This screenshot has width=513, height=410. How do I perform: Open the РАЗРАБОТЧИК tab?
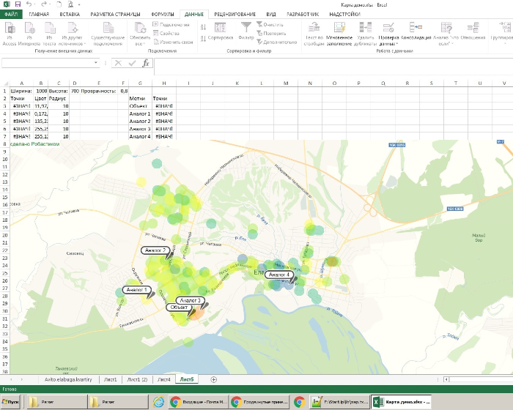click(x=303, y=14)
